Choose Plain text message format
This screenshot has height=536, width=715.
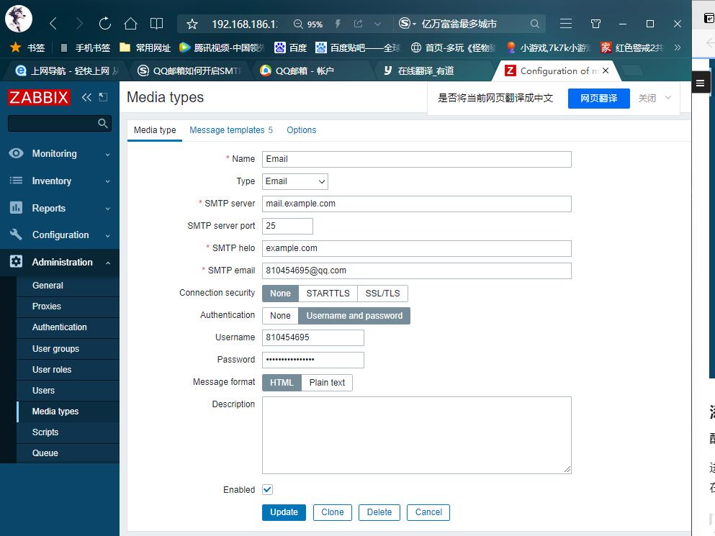click(327, 383)
